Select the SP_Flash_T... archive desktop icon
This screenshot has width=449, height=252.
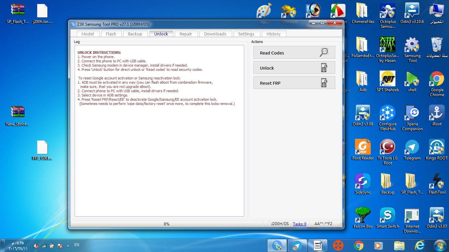coord(18,14)
